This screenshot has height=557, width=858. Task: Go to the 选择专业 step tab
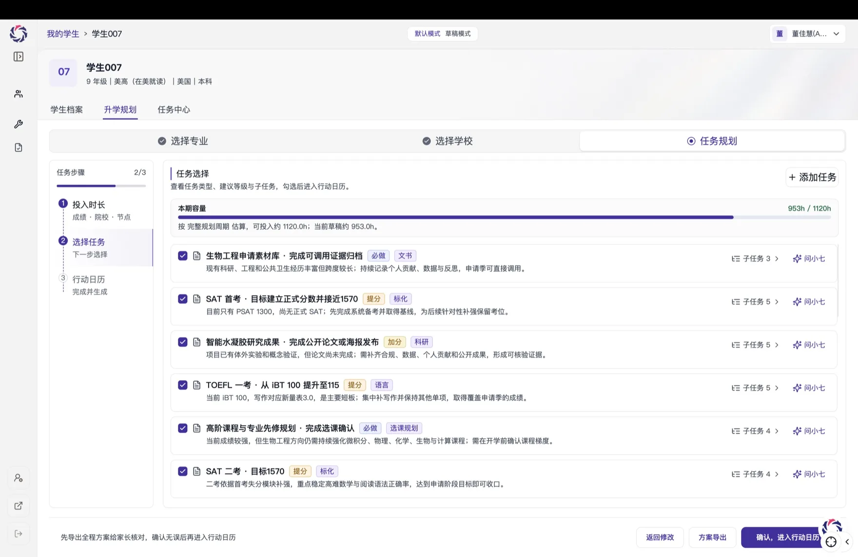(183, 141)
